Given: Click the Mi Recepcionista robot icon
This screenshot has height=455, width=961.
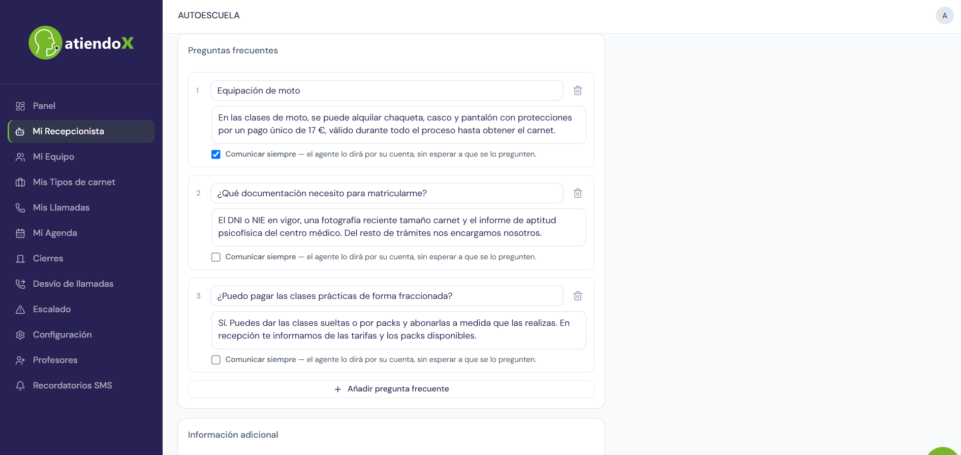Looking at the screenshot, I should (20, 131).
